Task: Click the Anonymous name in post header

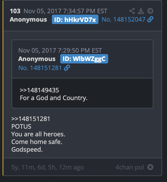Action: pos(28,20)
